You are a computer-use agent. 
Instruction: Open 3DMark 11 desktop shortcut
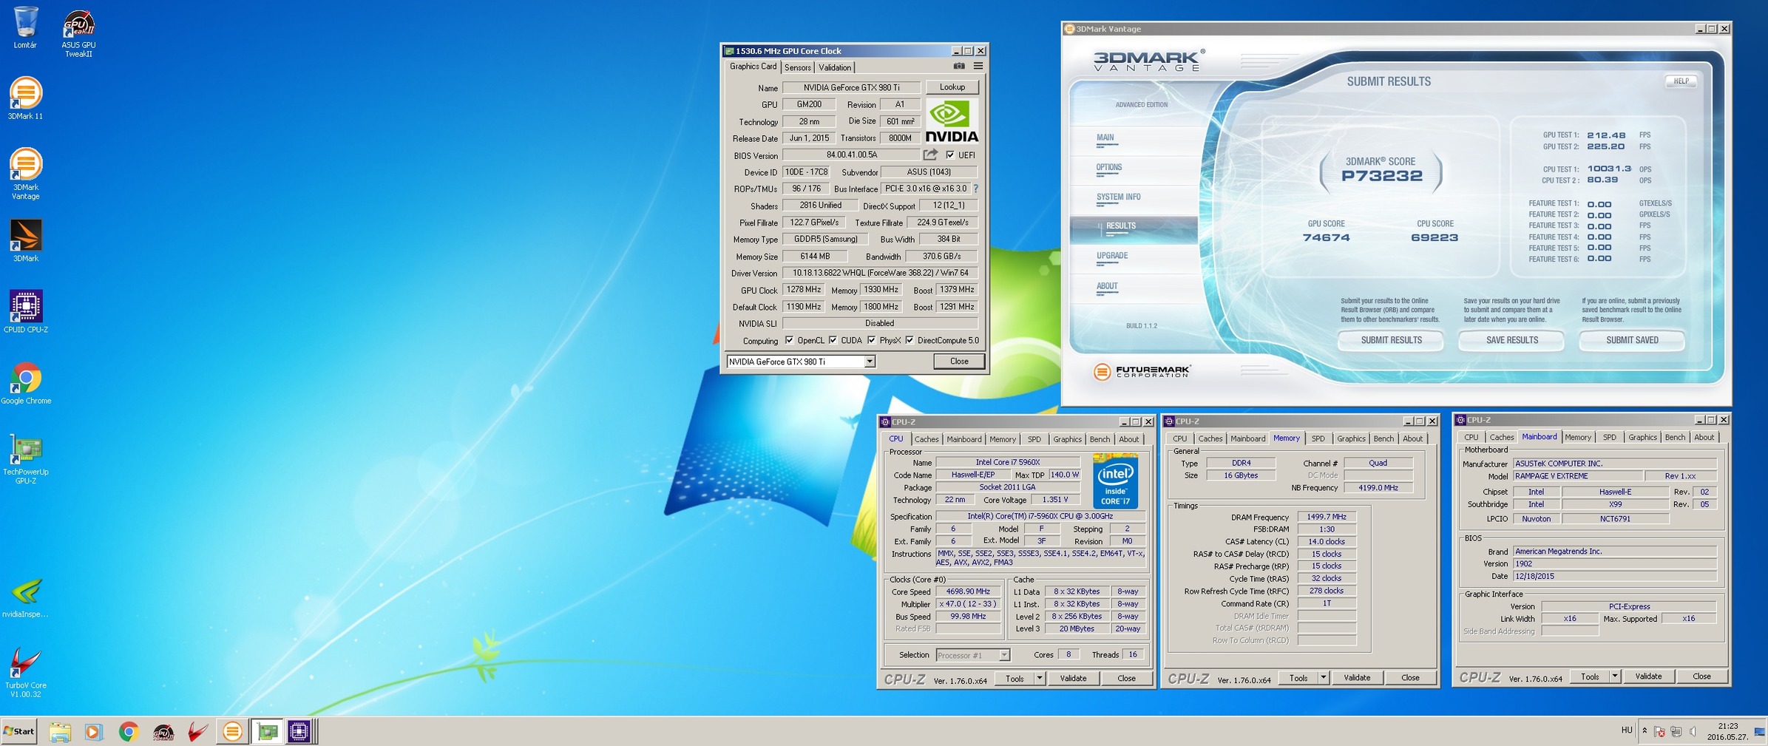25,98
